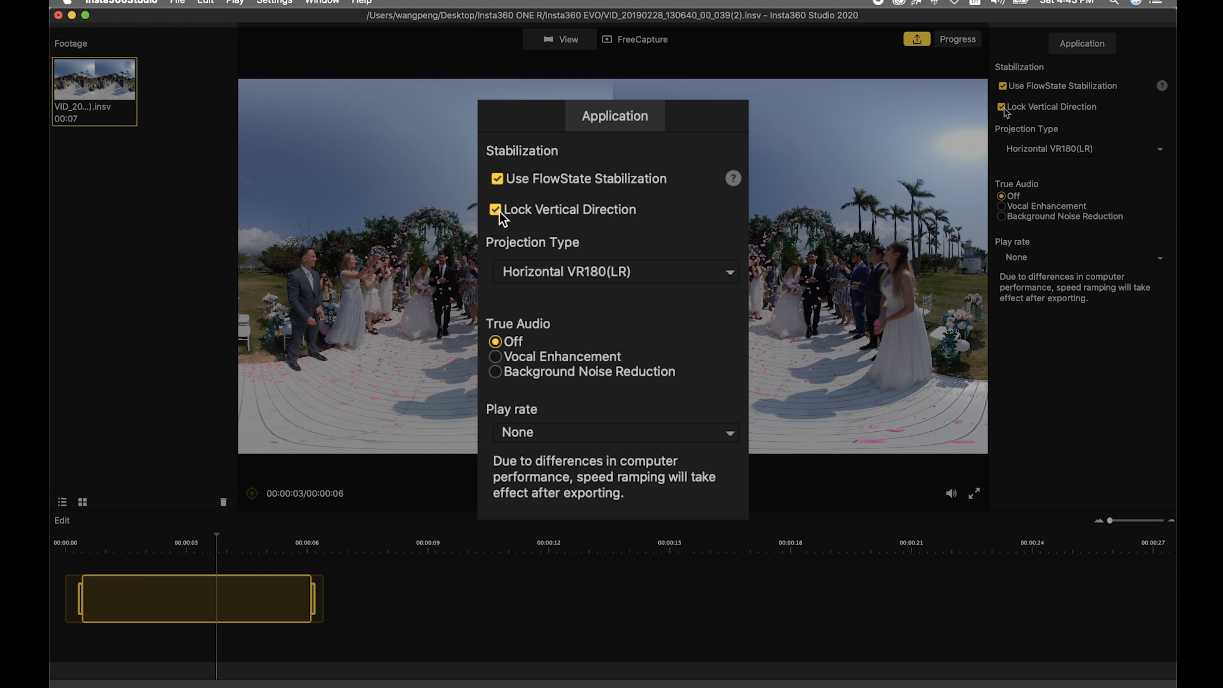The width and height of the screenshot is (1223, 688).
Task: Open the Help menu in menu bar
Action: tap(361, 2)
